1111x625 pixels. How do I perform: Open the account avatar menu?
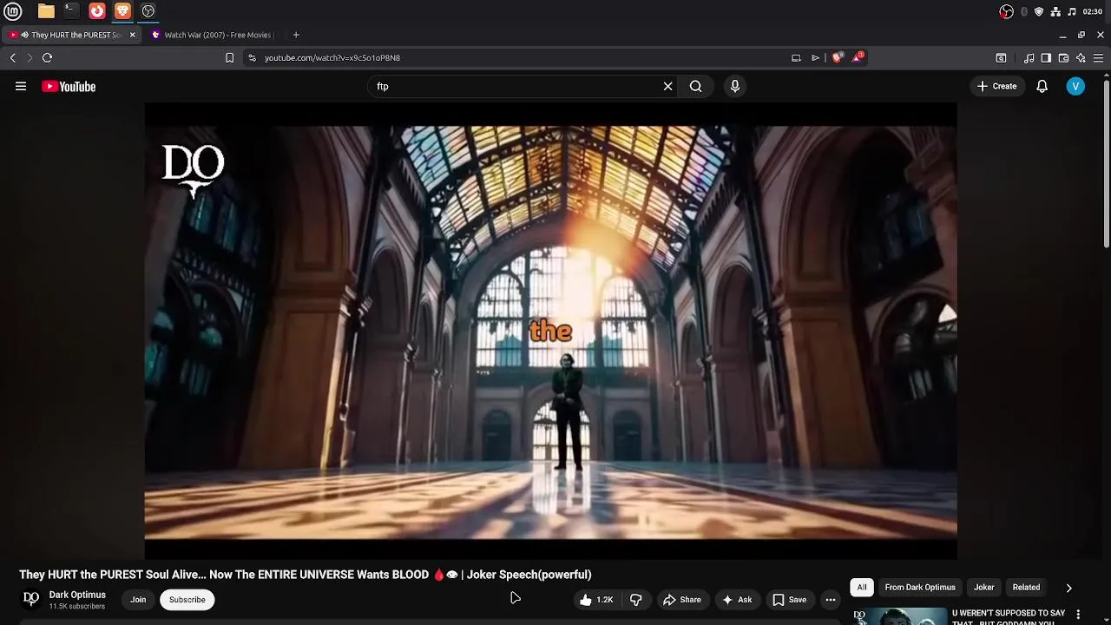click(1075, 86)
